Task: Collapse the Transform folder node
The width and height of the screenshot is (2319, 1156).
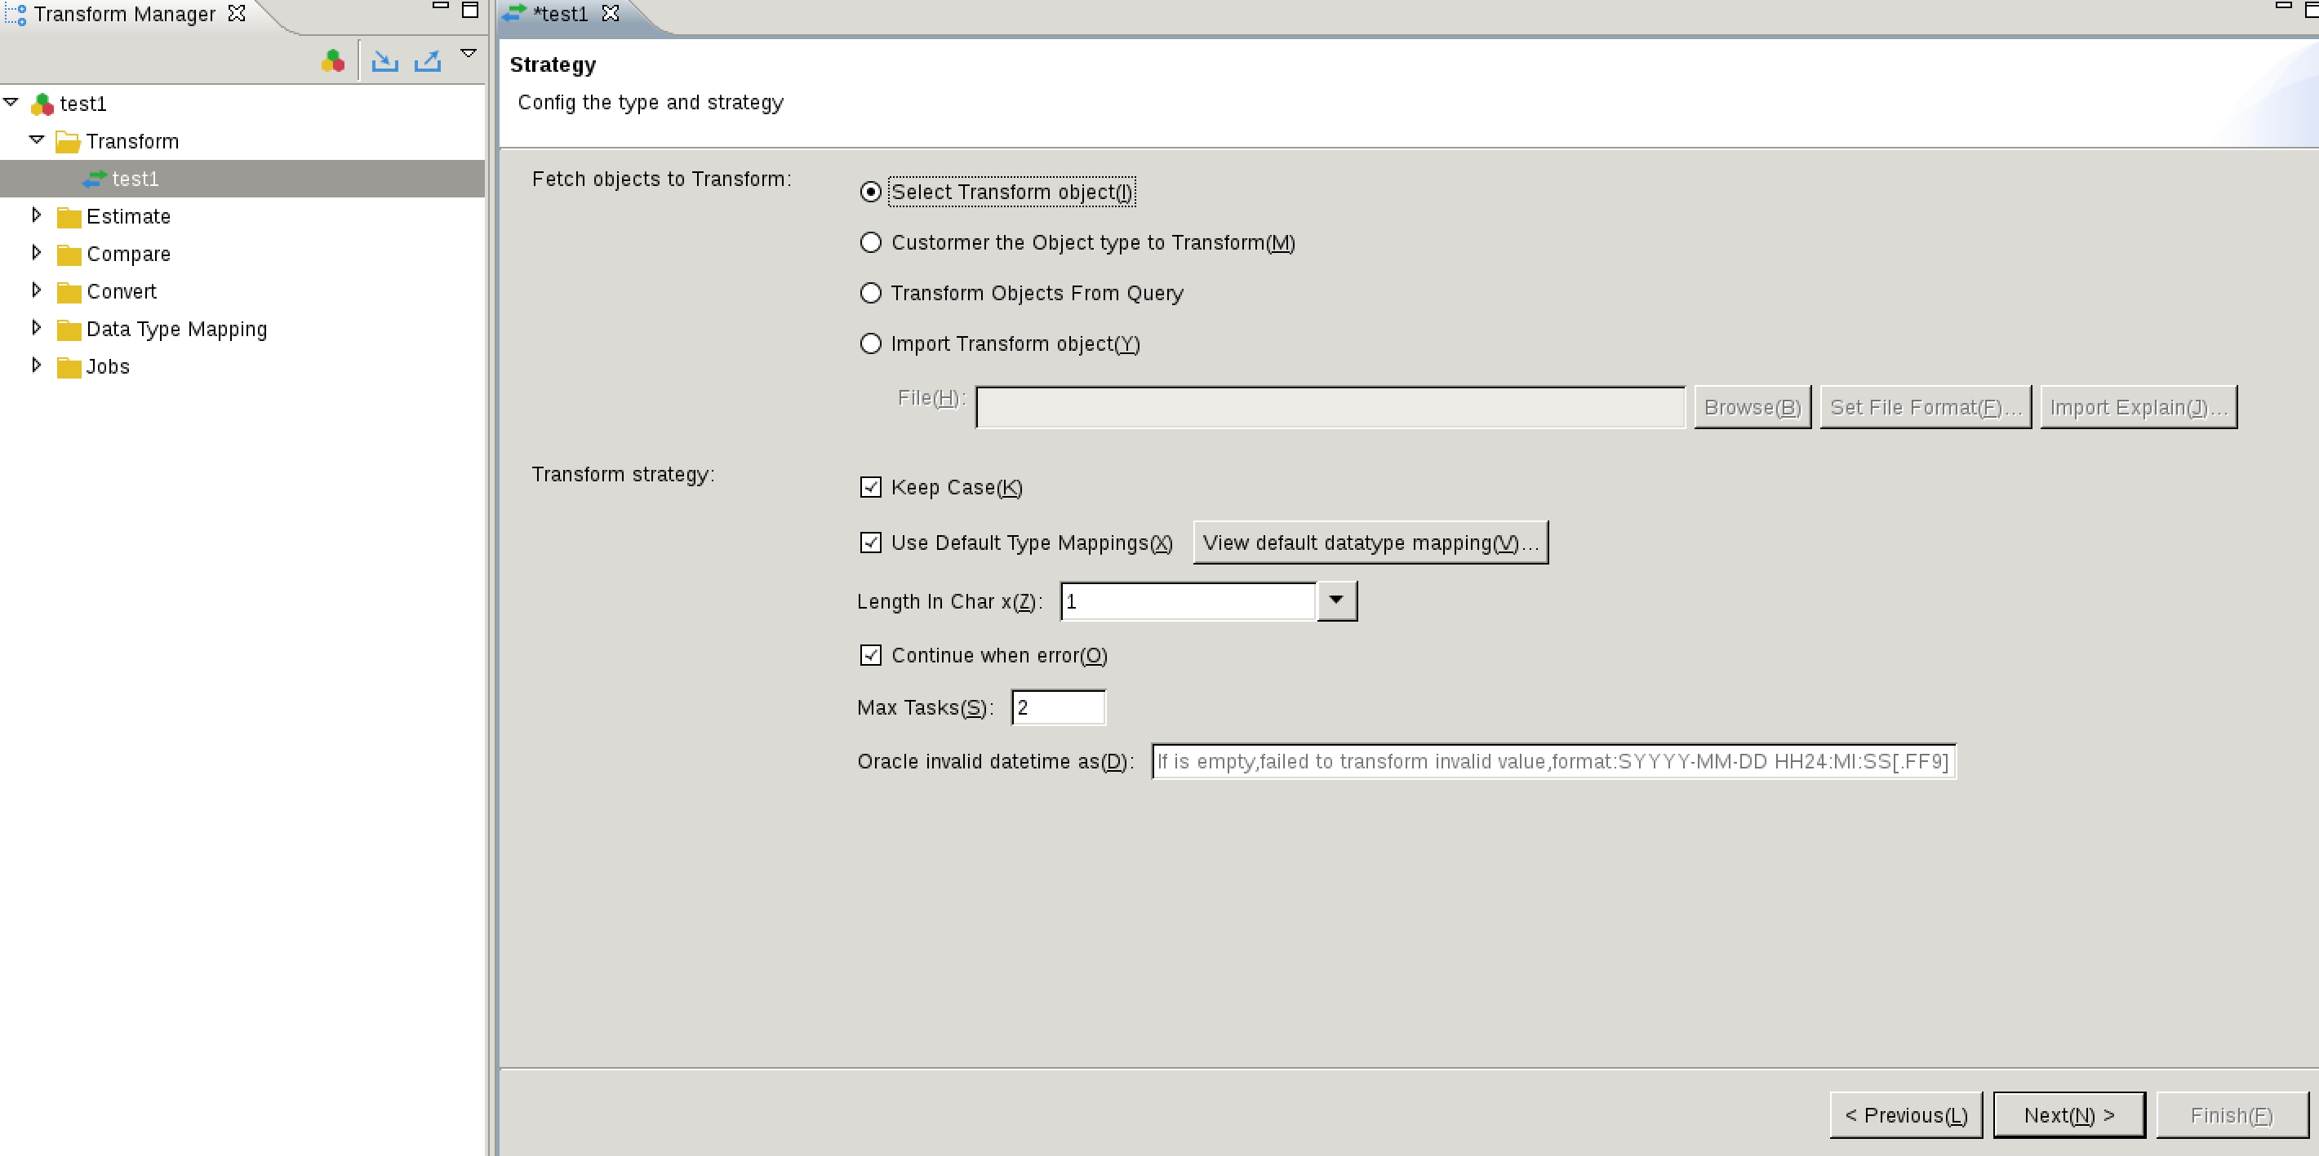Action: pos(37,140)
